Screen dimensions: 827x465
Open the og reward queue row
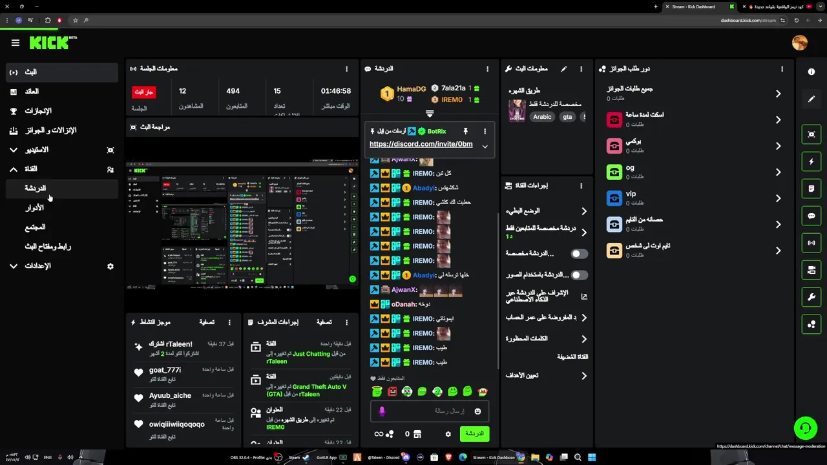click(695, 172)
